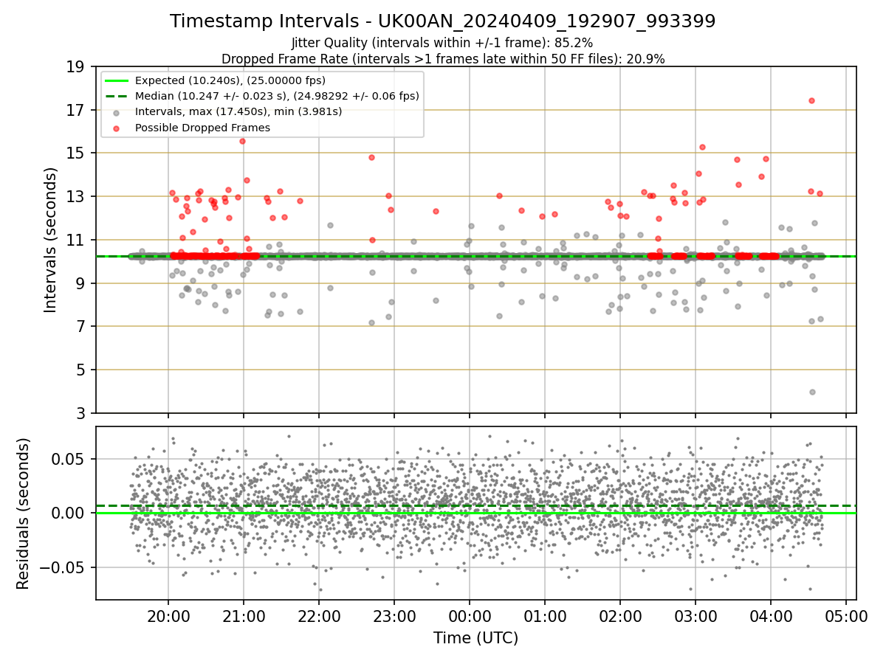Viewport: 886px width, 664px height.
Task: Click the '19' y-axis tick label
Action: click(76, 67)
